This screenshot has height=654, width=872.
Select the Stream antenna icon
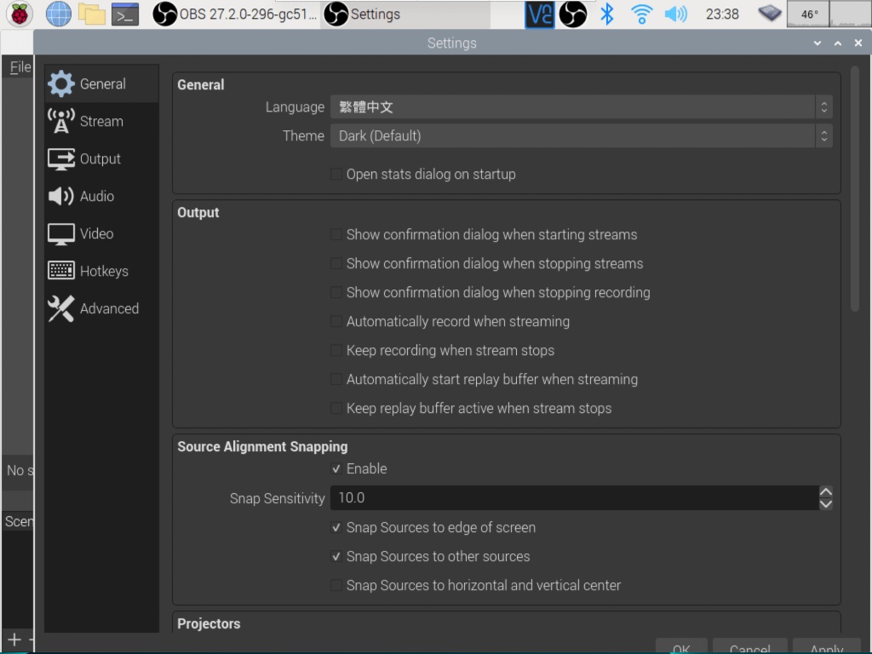pyautogui.click(x=61, y=121)
